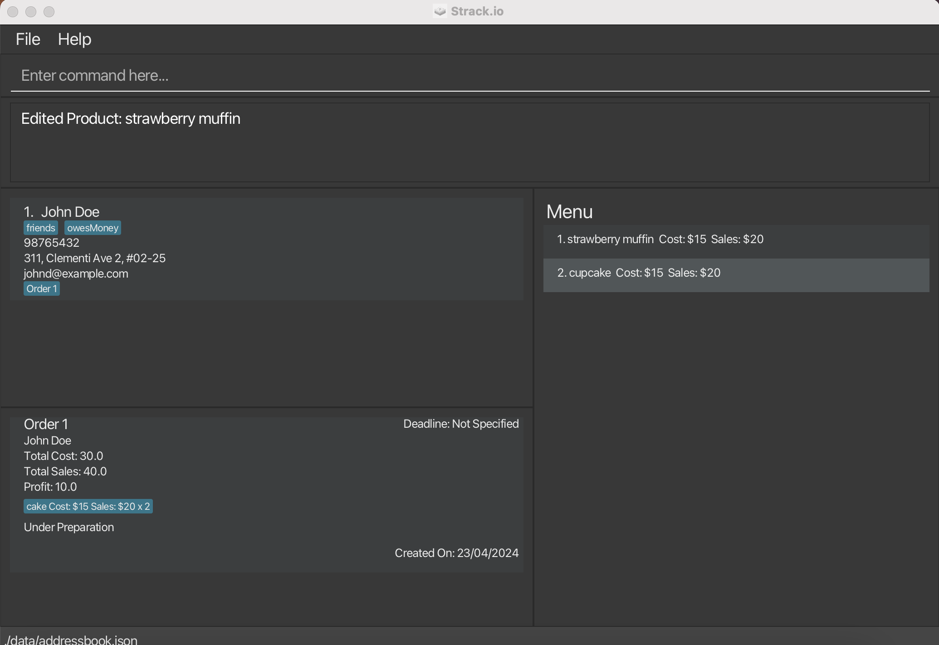Click the Order 1 tag under John Doe
This screenshot has width=939, height=645.
point(41,289)
